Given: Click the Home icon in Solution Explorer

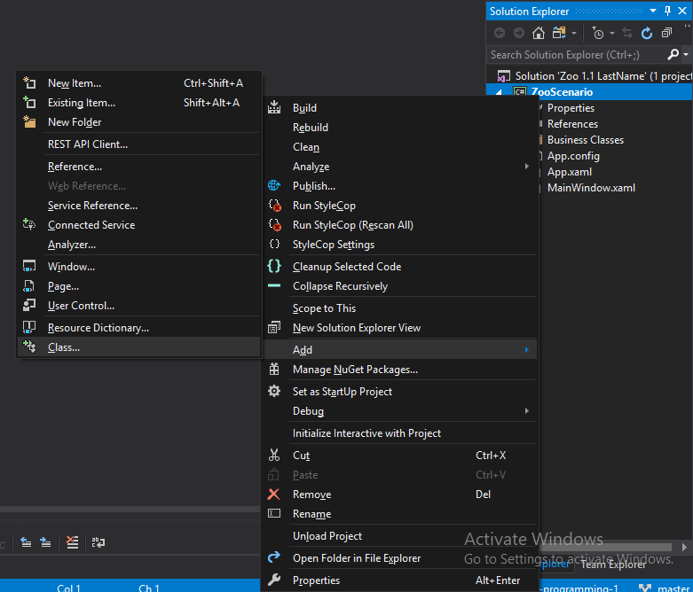Looking at the screenshot, I should pyautogui.click(x=538, y=33).
